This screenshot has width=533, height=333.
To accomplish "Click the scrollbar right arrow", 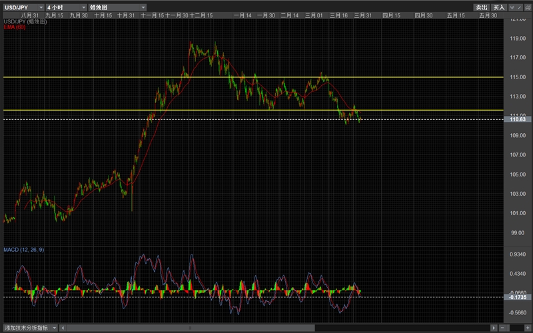I will point(494,328).
